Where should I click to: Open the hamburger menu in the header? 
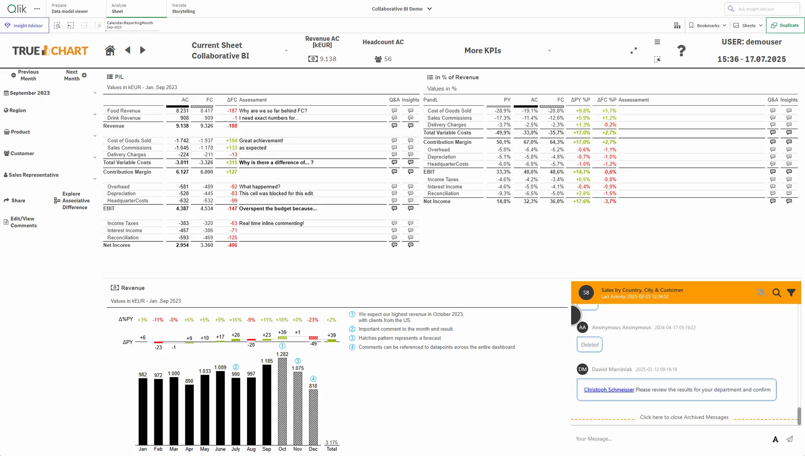[x=657, y=42]
